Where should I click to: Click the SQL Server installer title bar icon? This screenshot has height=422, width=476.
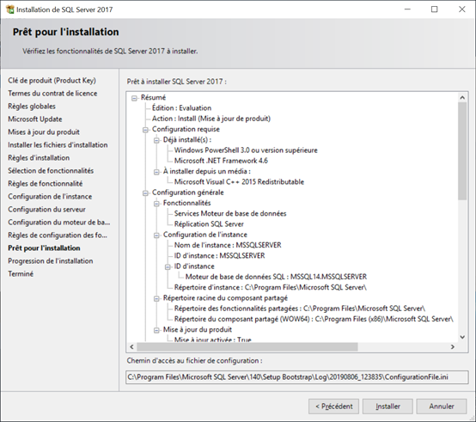coord(10,9)
